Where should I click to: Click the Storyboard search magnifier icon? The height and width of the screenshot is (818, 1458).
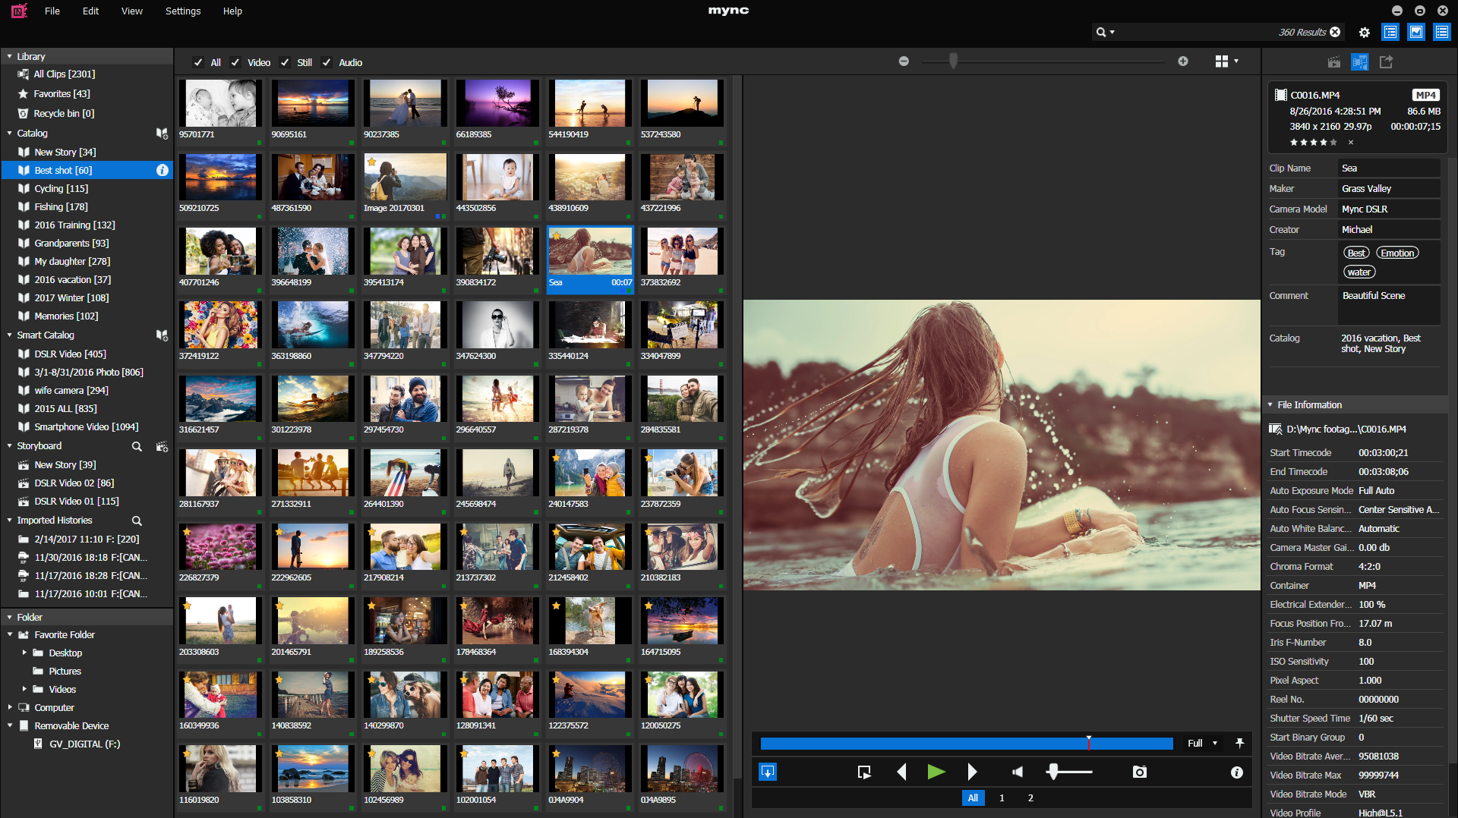click(x=137, y=446)
